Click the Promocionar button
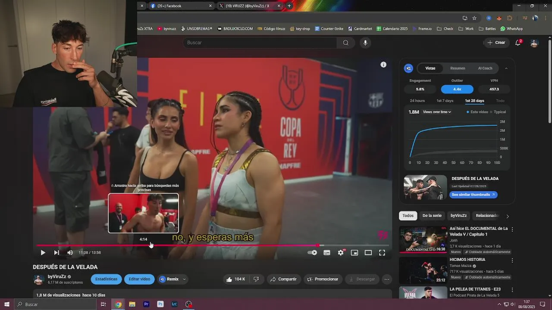This screenshot has width=552, height=310. pos(323,279)
